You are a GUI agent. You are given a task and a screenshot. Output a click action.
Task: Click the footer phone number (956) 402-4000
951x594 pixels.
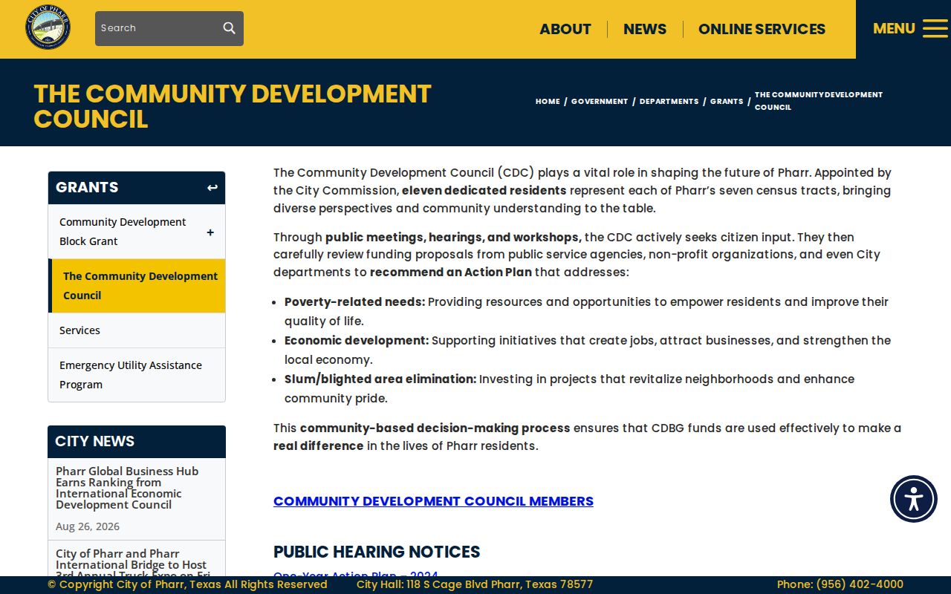840,584
